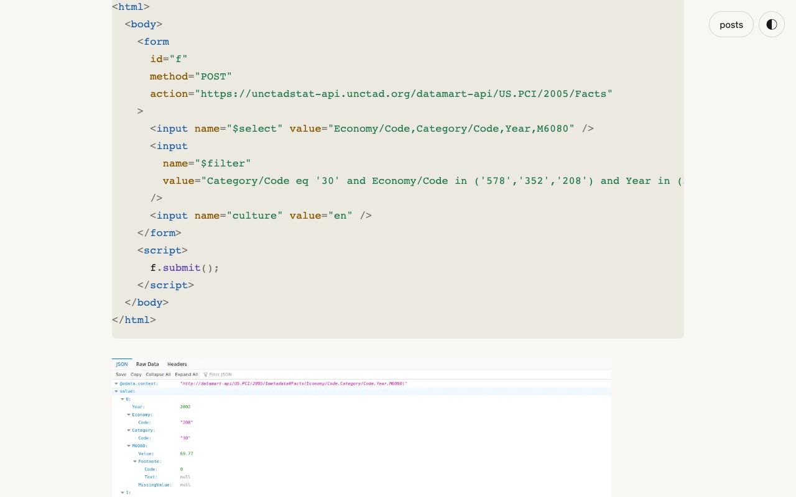This screenshot has height=497, width=796.
Task: Click the name="culture" attribute
Action: pos(239,216)
